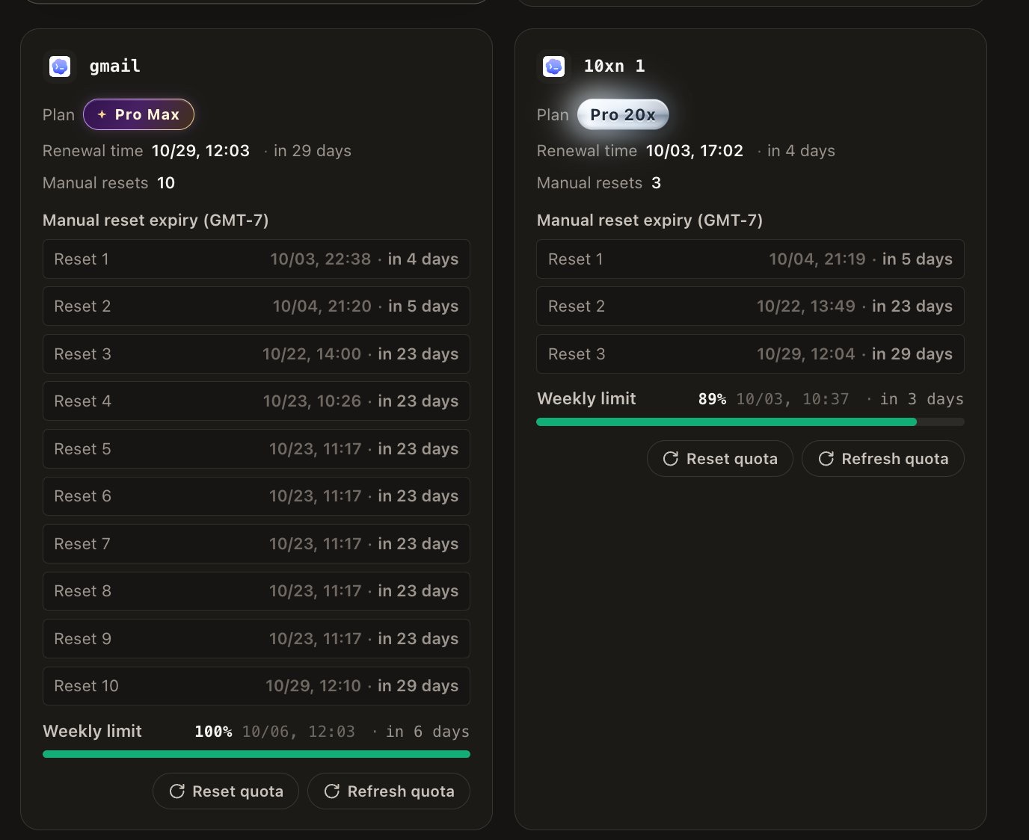Refresh quota for the 10xn 1 account

pos(883,458)
